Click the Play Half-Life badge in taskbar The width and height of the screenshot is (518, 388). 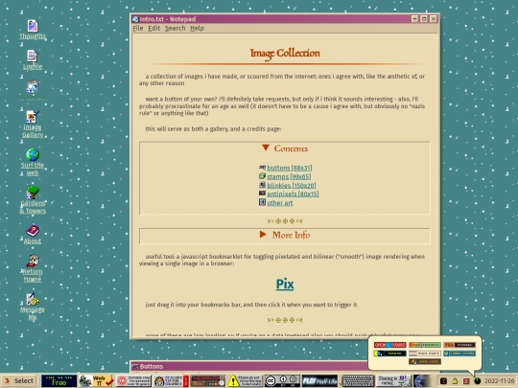(319, 380)
